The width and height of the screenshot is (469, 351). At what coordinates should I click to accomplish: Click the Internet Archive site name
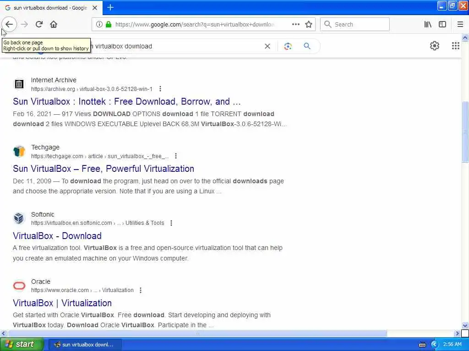[54, 80]
